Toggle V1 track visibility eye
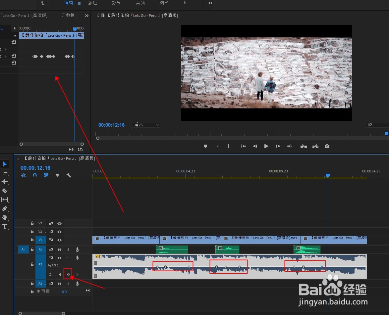389x315 pixels. point(60,240)
